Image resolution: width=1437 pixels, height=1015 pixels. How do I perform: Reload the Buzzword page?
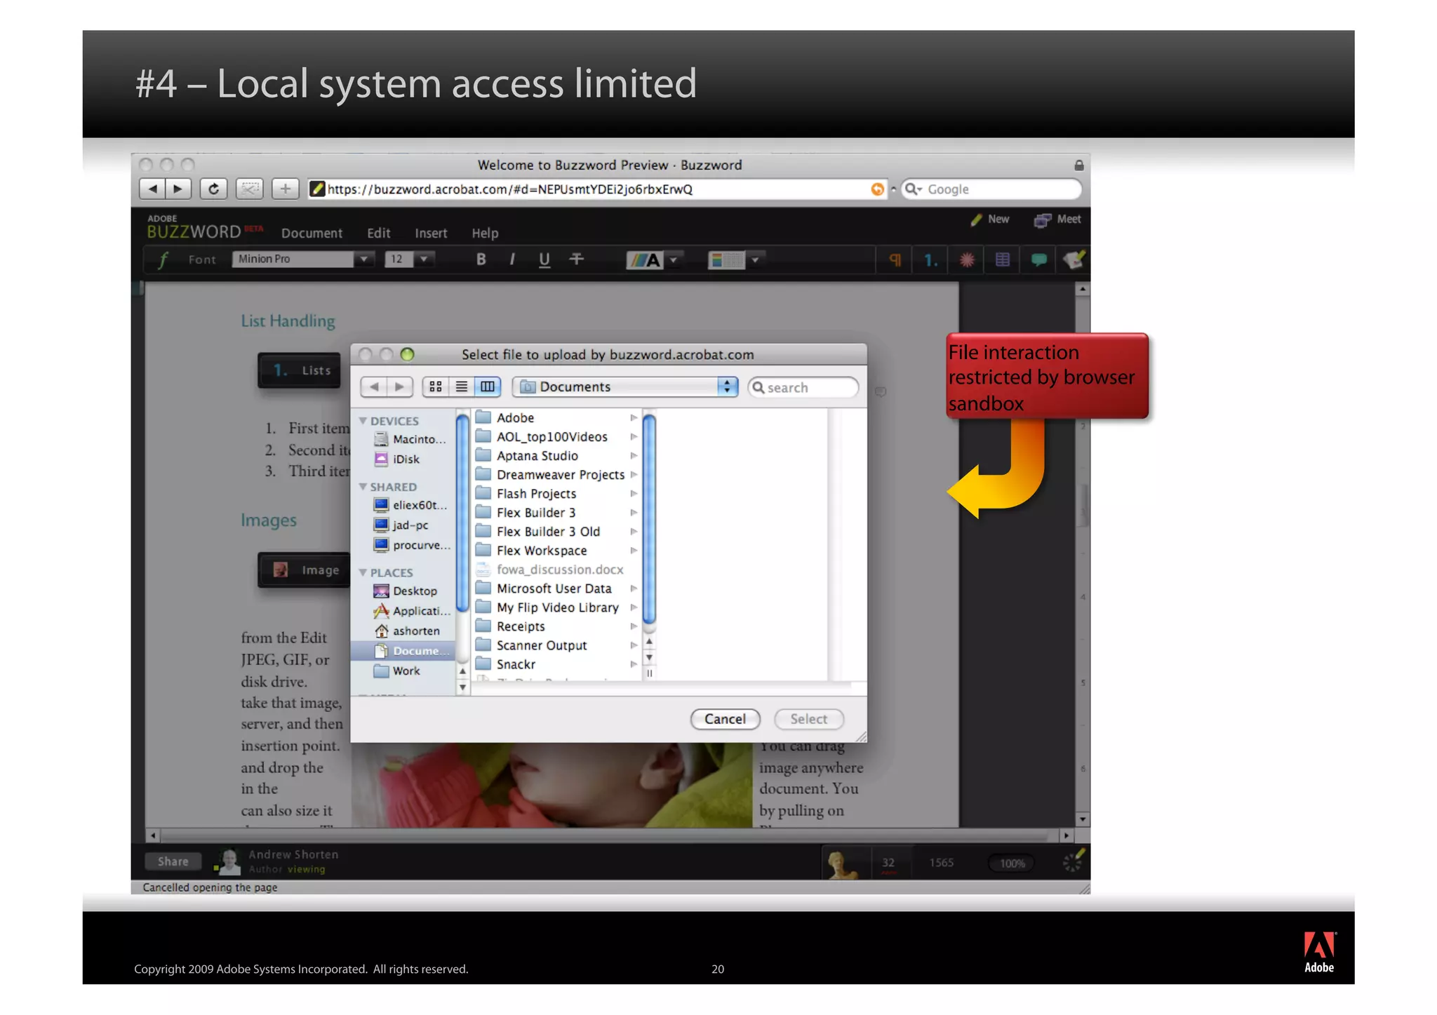[213, 189]
